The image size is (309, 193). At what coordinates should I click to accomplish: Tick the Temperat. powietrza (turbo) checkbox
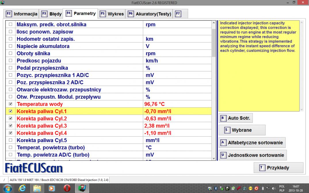pyautogui.click(x=10, y=147)
